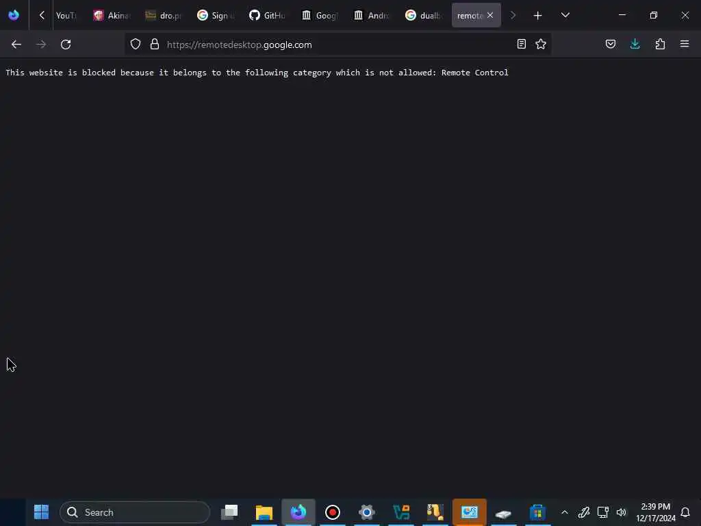Open the notification bell
701x526 pixels.
point(685,512)
